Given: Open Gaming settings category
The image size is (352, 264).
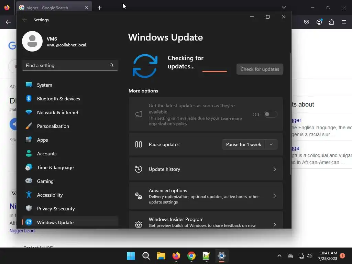Looking at the screenshot, I should coord(70,181).
